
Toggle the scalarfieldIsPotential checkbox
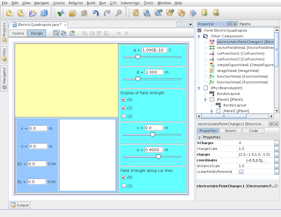(241, 172)
